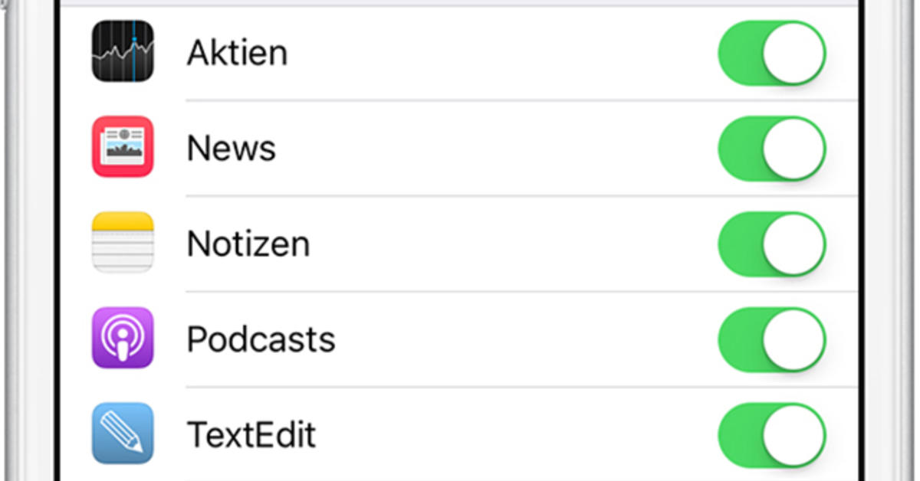Viewport: 920px width, 481px height.
Task: Click the white knob of the Notizen switch
Action: coord(794,244)
